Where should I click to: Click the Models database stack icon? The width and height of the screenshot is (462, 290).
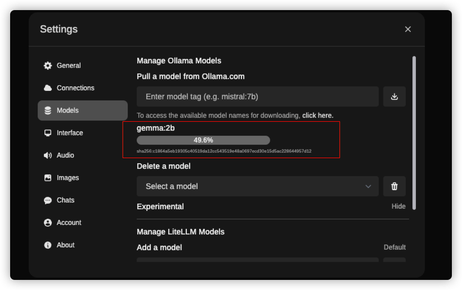pyautogui.click(x=48, y=111)
